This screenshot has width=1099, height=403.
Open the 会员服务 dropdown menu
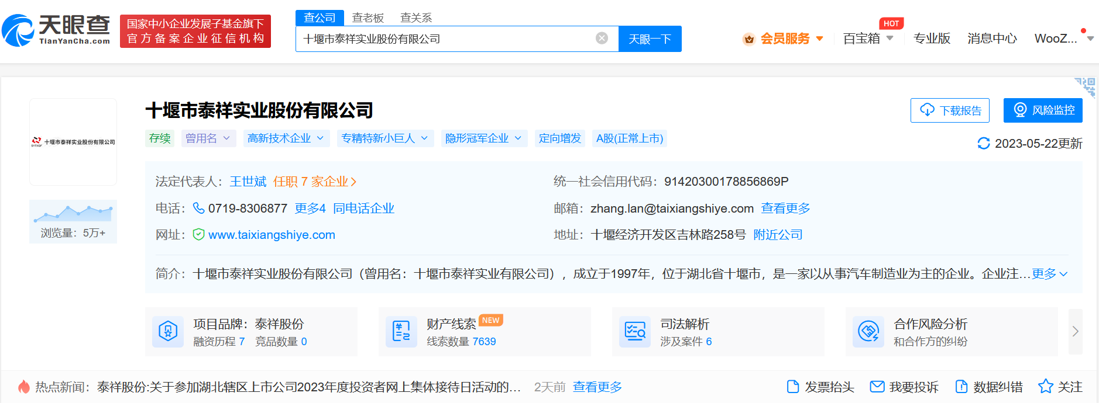pos(784,39)
